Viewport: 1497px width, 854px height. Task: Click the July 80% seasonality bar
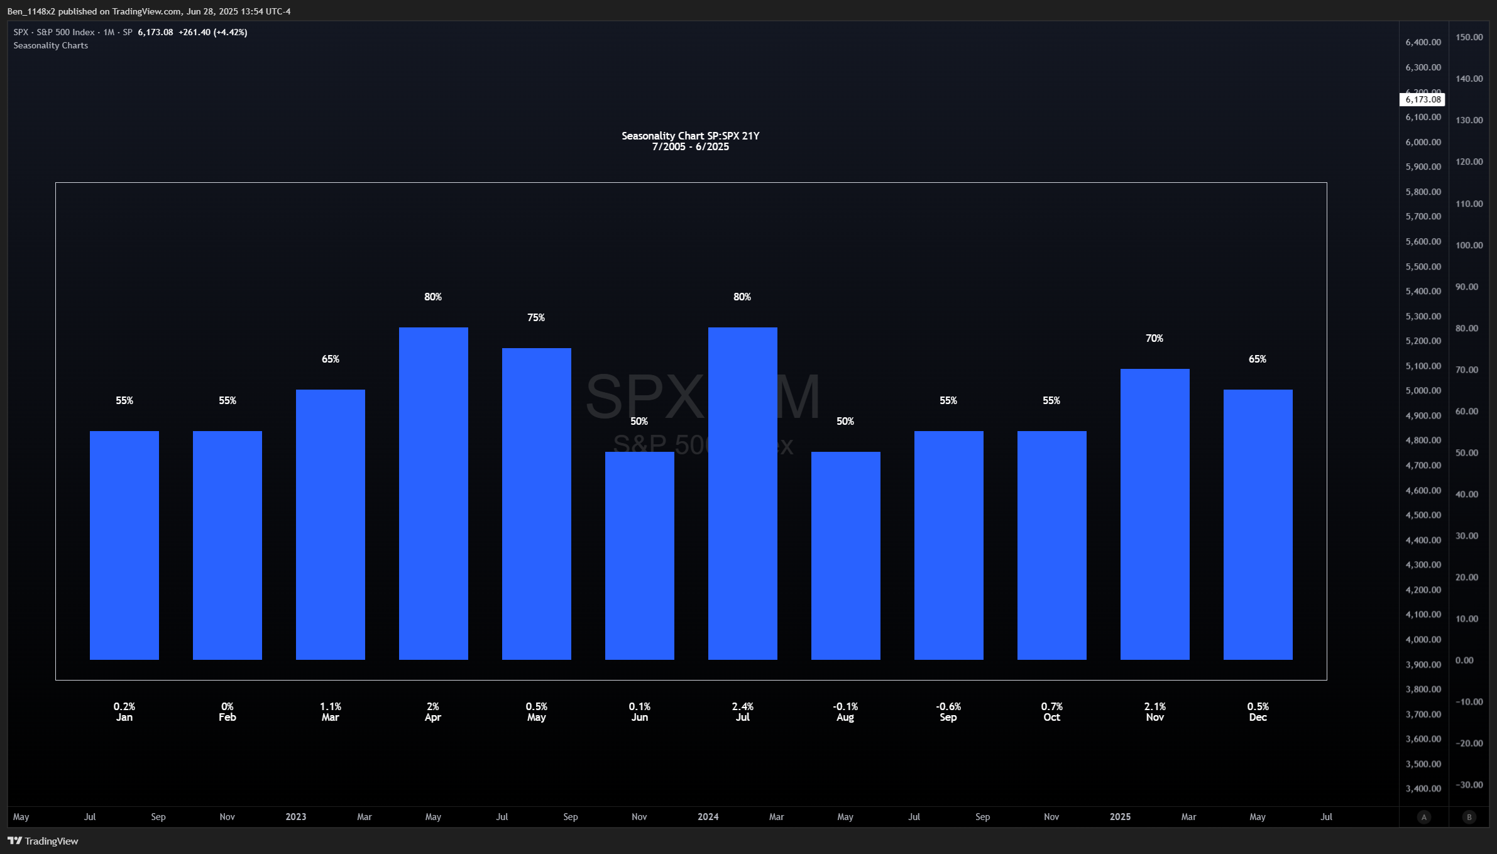pos(742,493)
